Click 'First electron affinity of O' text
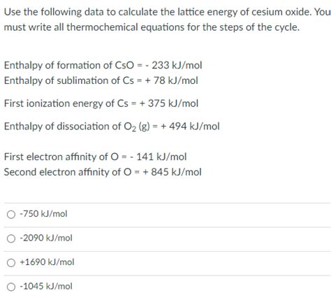This screenshot has width=331, height=293. point(61,157)
